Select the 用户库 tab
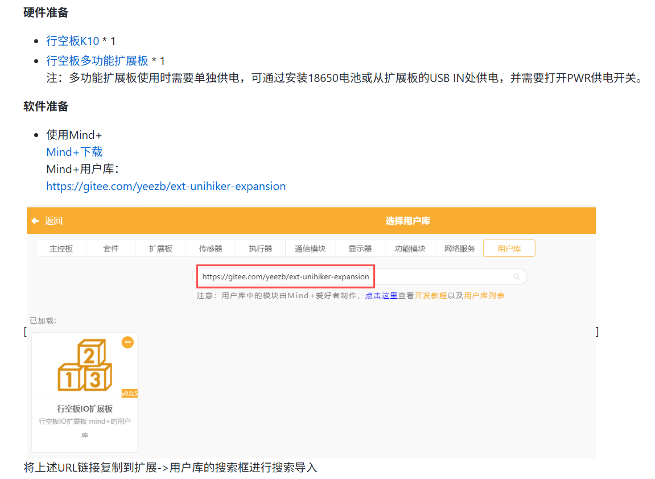Viewport: 655px width, 479px height. [509, 249]
